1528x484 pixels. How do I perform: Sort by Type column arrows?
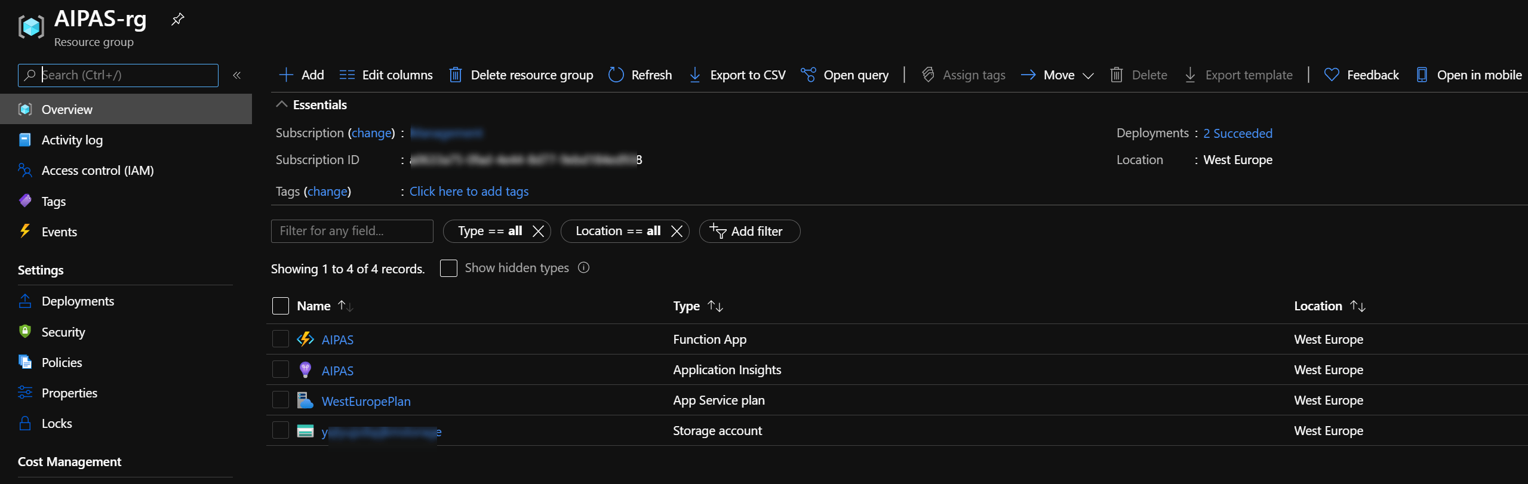715,306
